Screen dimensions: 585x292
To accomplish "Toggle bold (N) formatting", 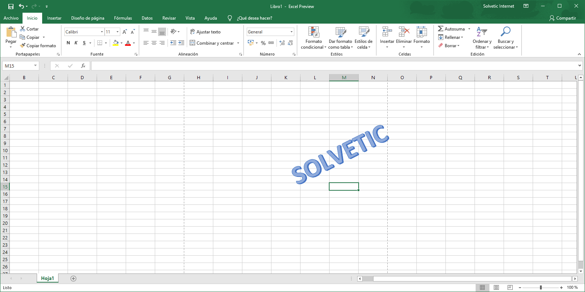I will click(68, 43).
